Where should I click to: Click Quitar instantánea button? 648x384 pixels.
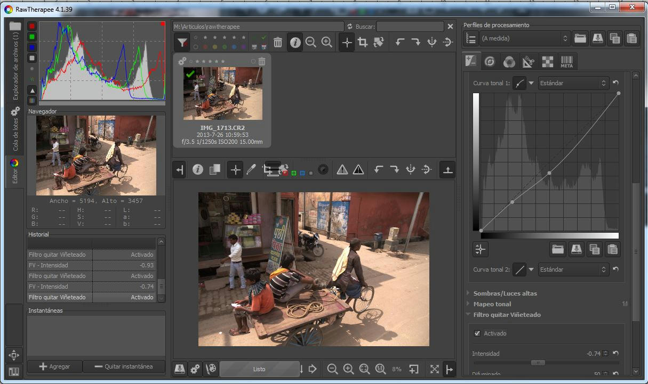pos(125,366)
